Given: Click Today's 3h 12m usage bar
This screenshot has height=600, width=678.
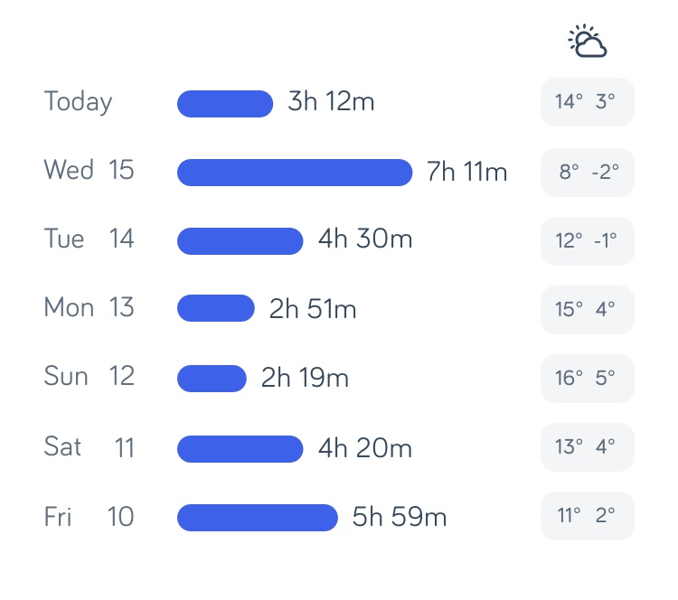Looking at the screenshot, I should (x=225, y=104).
